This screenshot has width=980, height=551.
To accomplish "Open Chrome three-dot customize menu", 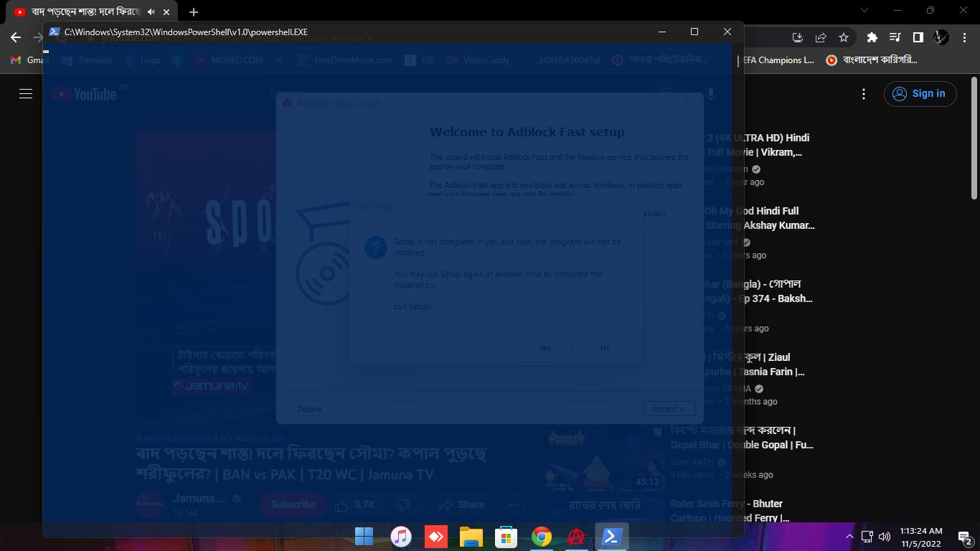I will (x=963, y=37).
